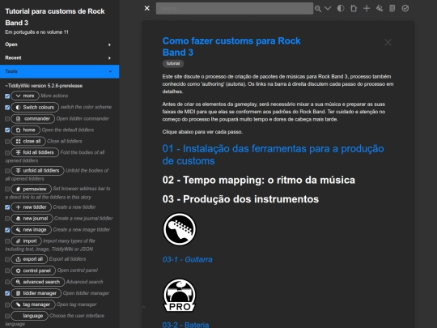Enable the 'export all' checkbox

pyautogui.click(x=7, y=260)
